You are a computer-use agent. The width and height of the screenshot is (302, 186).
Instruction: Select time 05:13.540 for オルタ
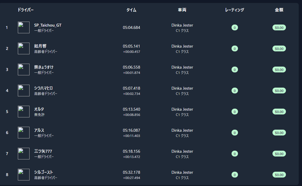pyautogui.click(x=131, y=109)
